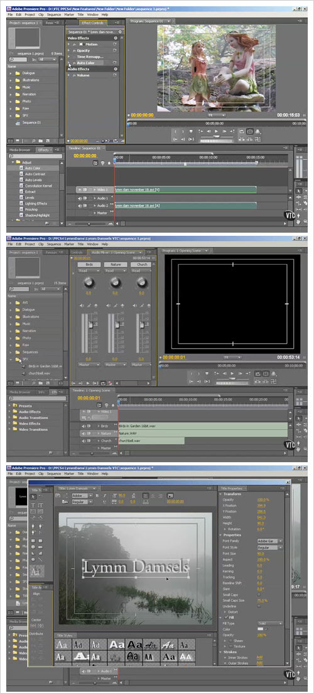Toggle the Fill checkbox in Title Properties
Image resolution: width=314 pixels, height=693 pixels.
click(x=226, y=618)
